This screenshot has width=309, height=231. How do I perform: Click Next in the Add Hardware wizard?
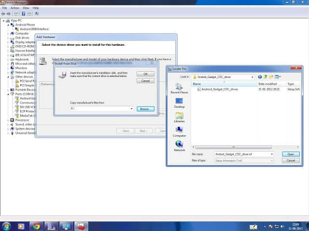pyautogui.click(x=143, y=131)
